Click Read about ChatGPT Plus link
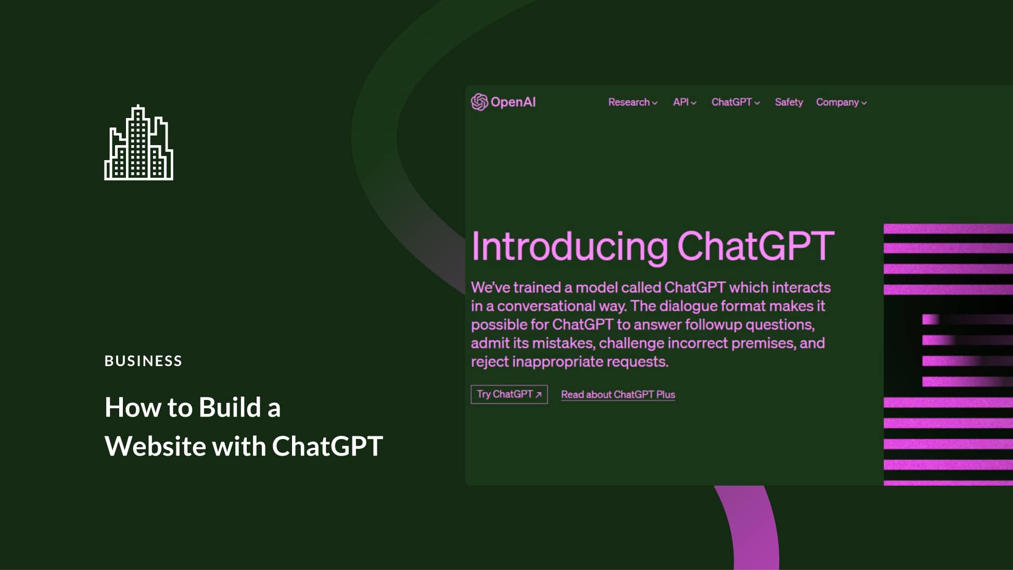The width and height of the screenshot is (1013, 570). point(618,395)
